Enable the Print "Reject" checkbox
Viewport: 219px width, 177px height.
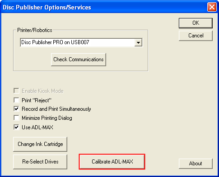click(16, 100)
